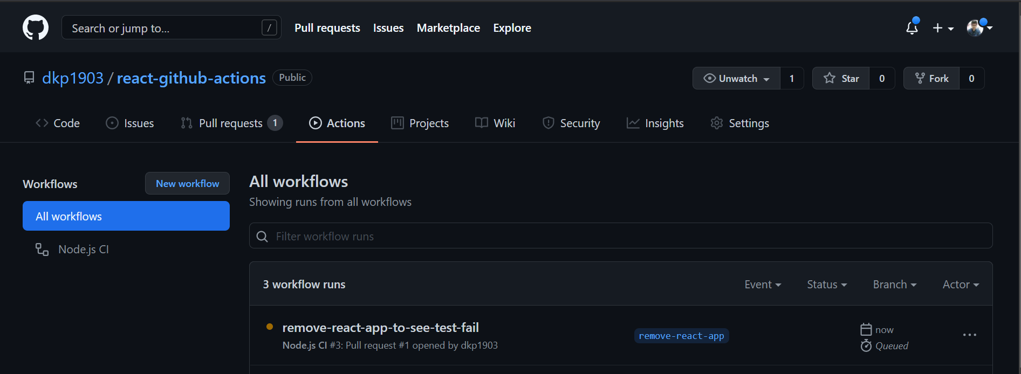Open the notifications bell

point(912,27)
